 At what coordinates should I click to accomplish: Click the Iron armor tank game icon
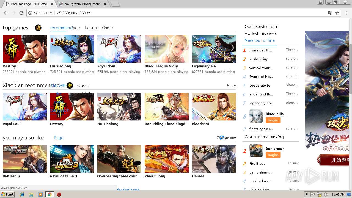tap(256, 151)
